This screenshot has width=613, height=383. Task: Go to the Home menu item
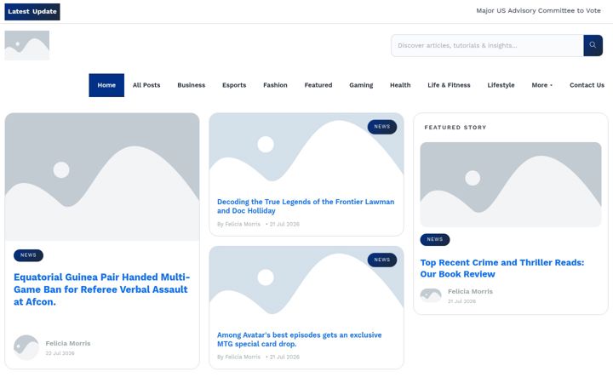(x=106, y=85)
